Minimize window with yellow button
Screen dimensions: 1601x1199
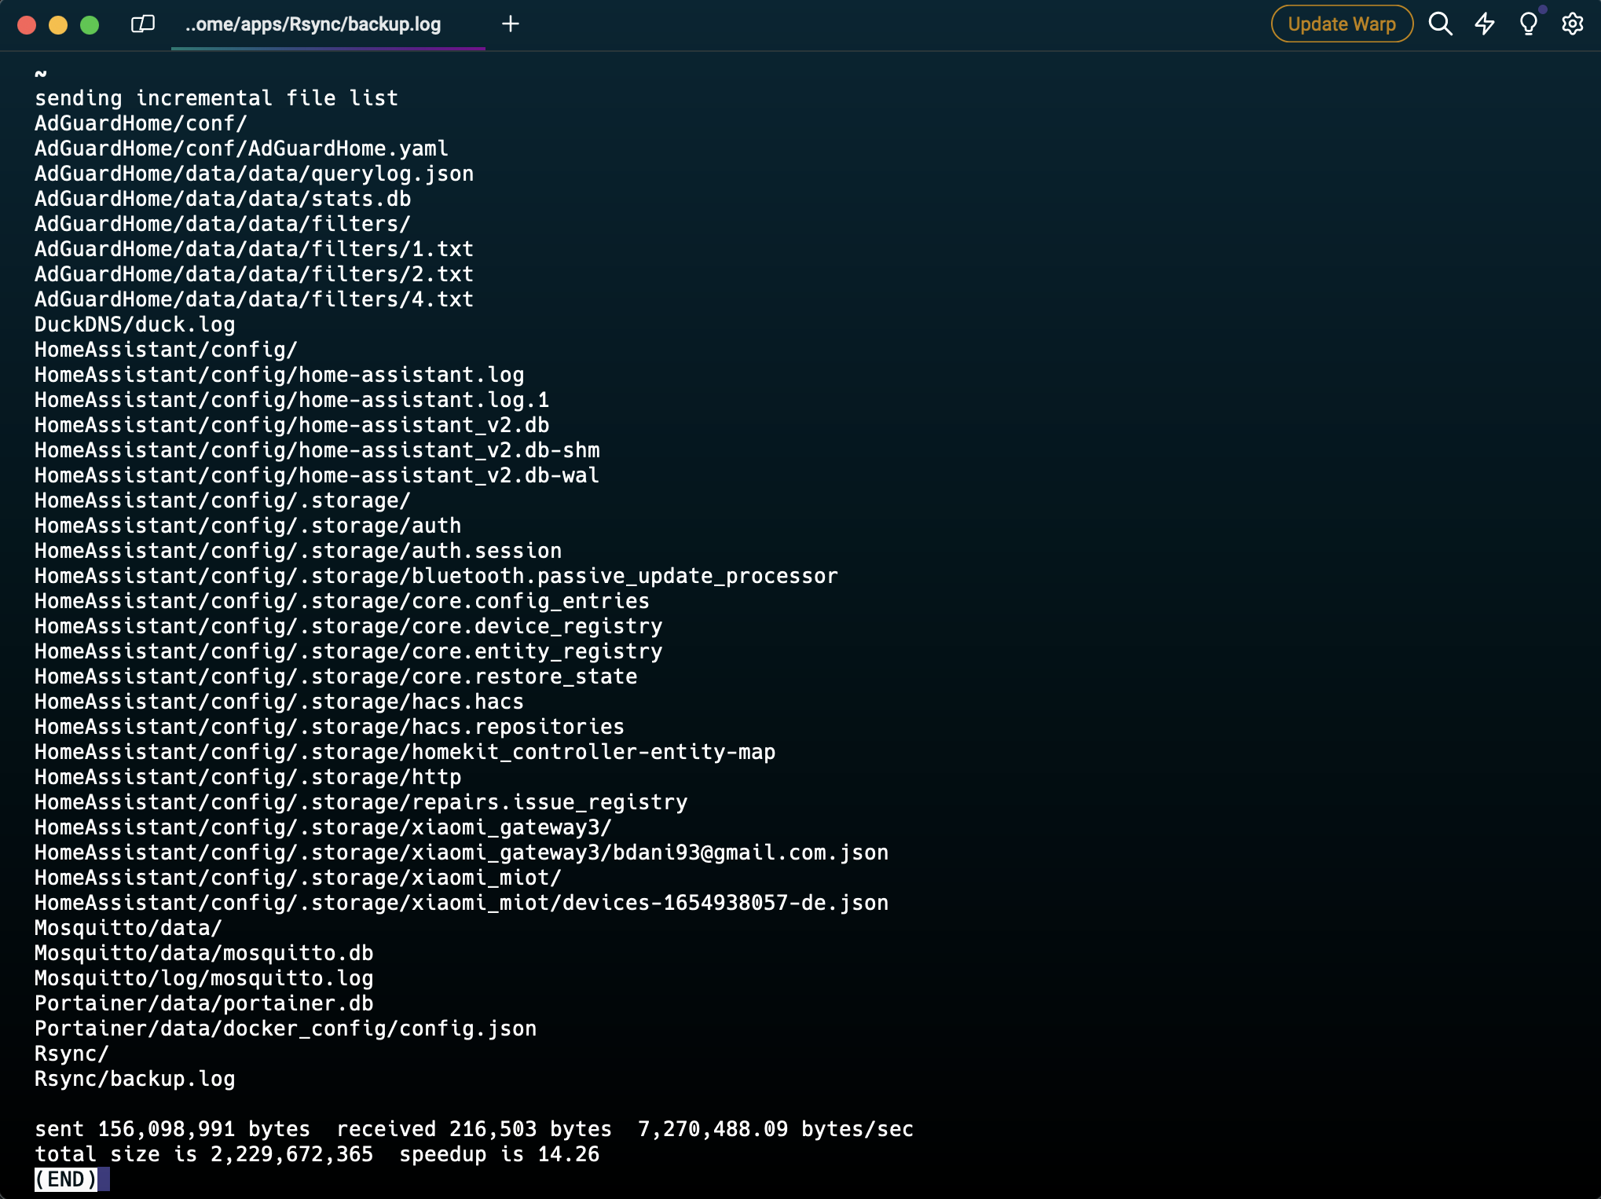(x=58, y=25)
